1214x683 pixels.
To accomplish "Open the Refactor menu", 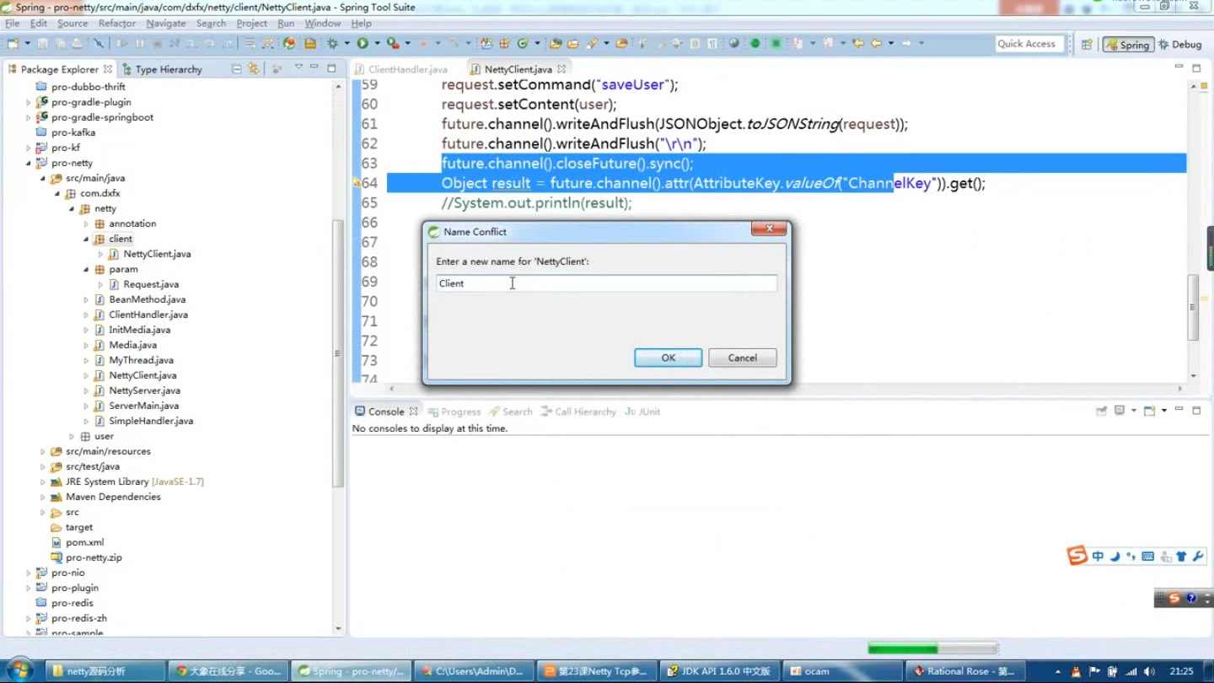I will pyautogui.click(x=116, y=23).
